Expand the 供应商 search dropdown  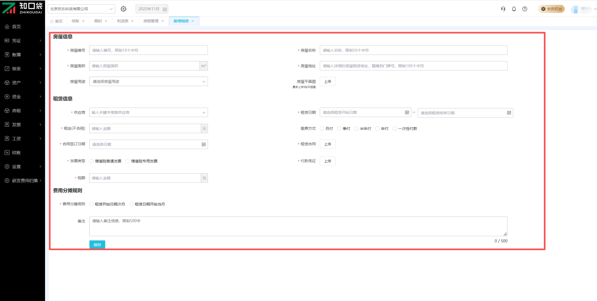tap(148, 113)
